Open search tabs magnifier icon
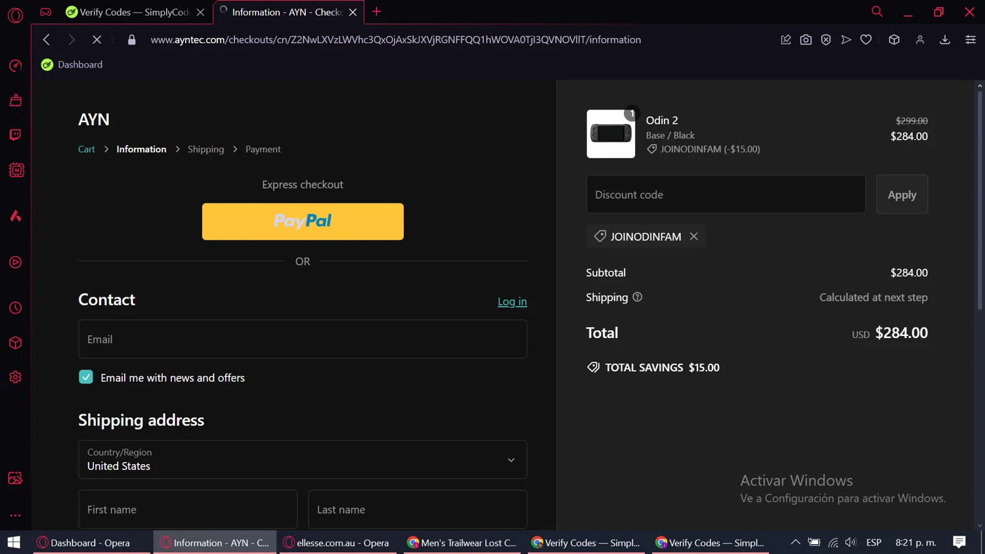The width and height of the screenshot is (985, 554). pos(877,12)
